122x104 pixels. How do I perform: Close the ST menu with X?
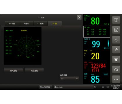(x=79, y=17)
